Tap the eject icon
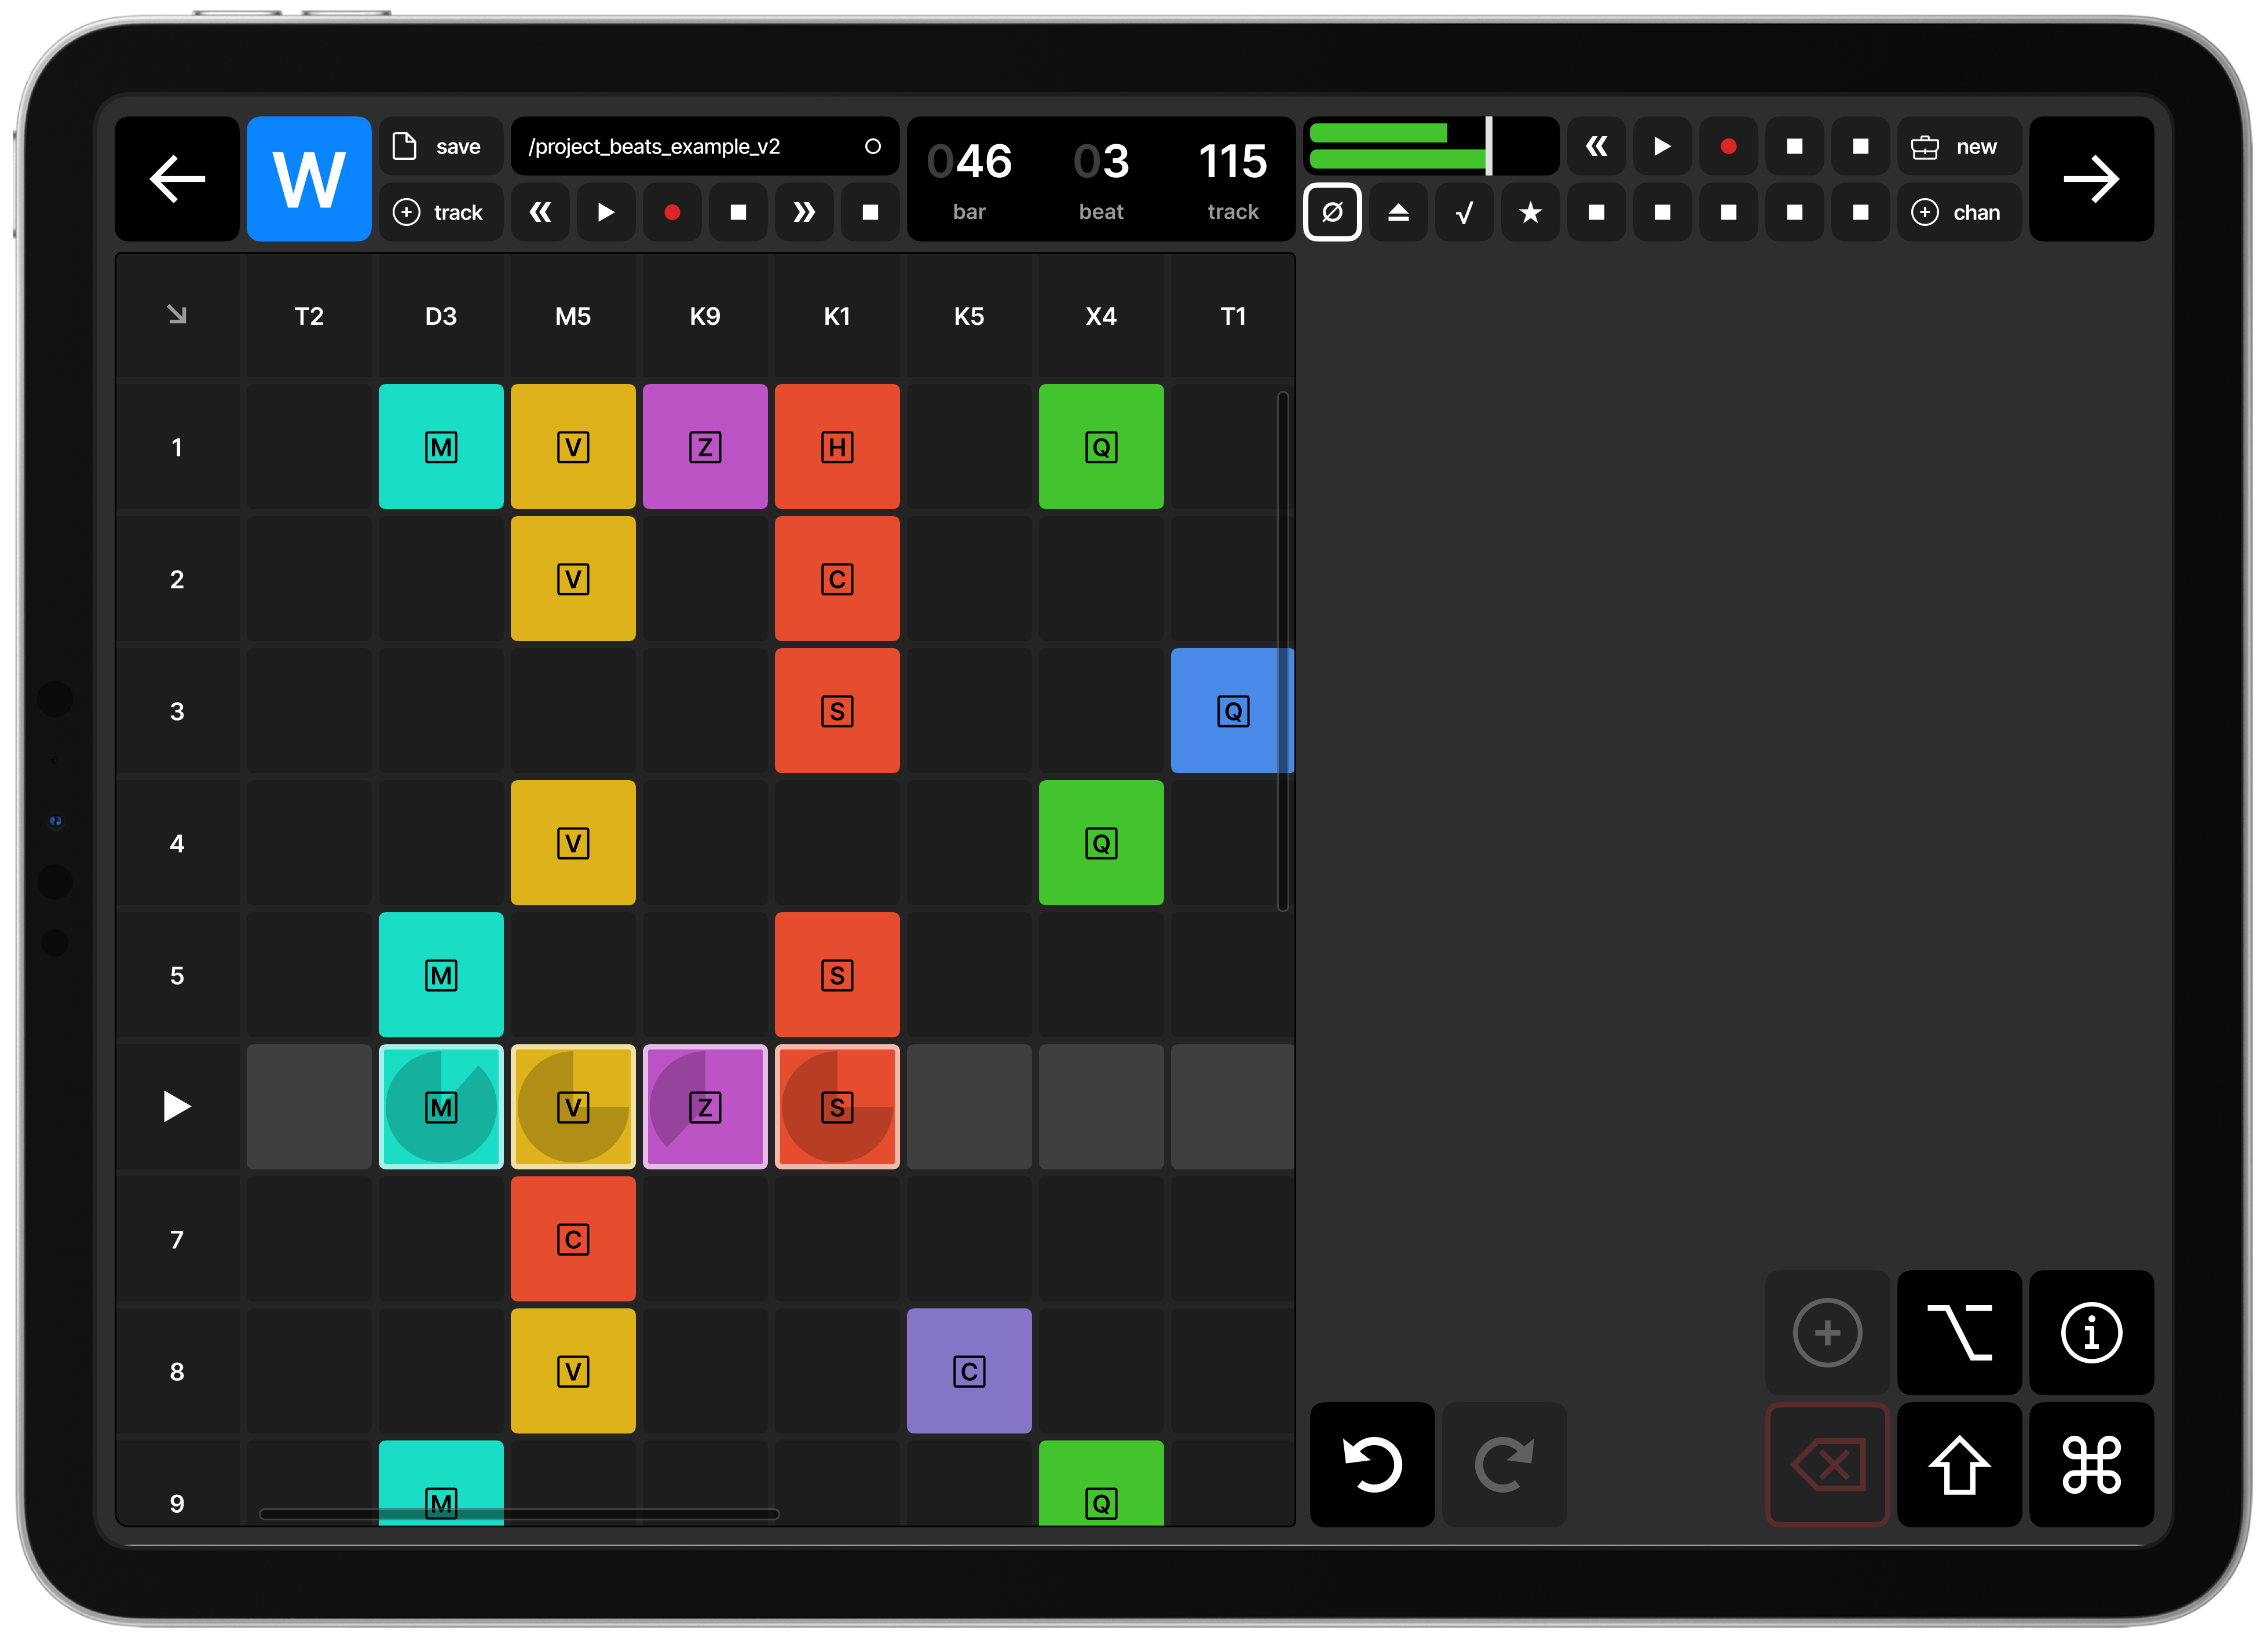 click(x=1398, y=212)
